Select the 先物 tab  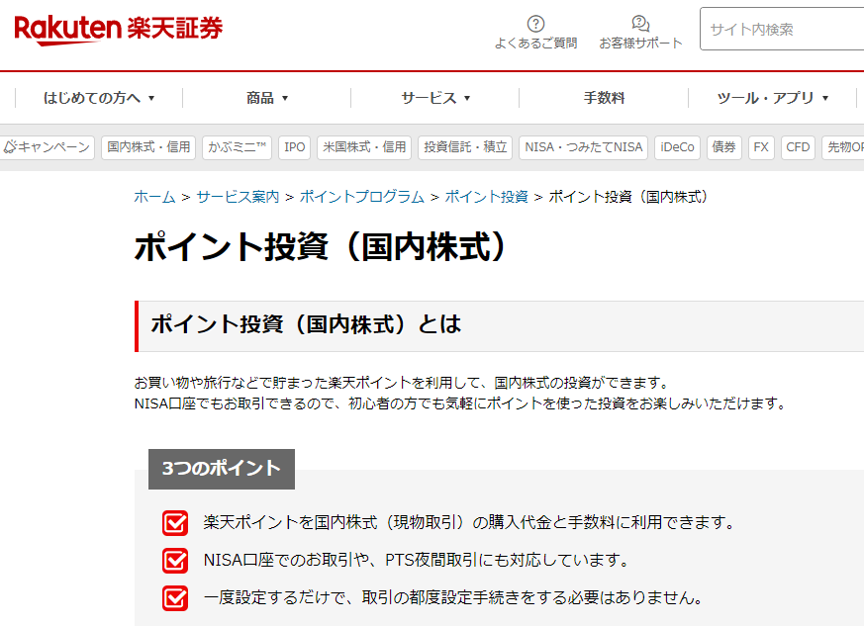tap(843, 147)
